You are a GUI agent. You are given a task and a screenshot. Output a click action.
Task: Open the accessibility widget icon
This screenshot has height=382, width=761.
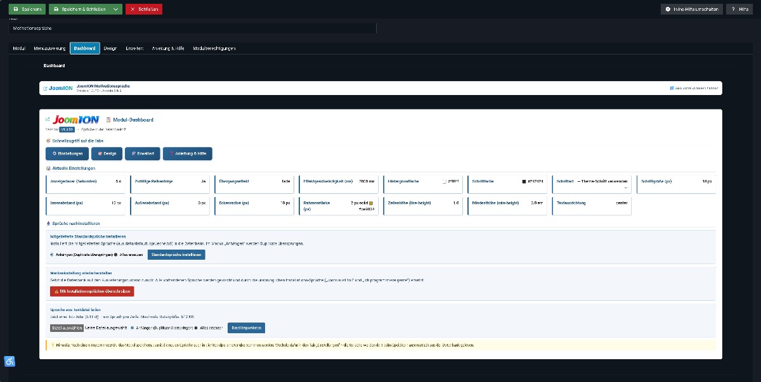click(10, 362)
